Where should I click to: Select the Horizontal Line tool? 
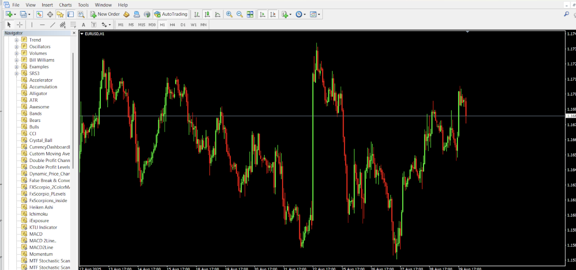point(42,25)
